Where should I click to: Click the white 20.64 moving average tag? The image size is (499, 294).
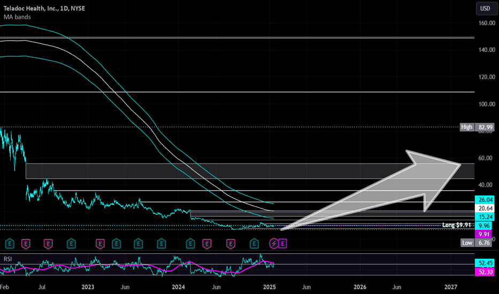tap(485, 208)
